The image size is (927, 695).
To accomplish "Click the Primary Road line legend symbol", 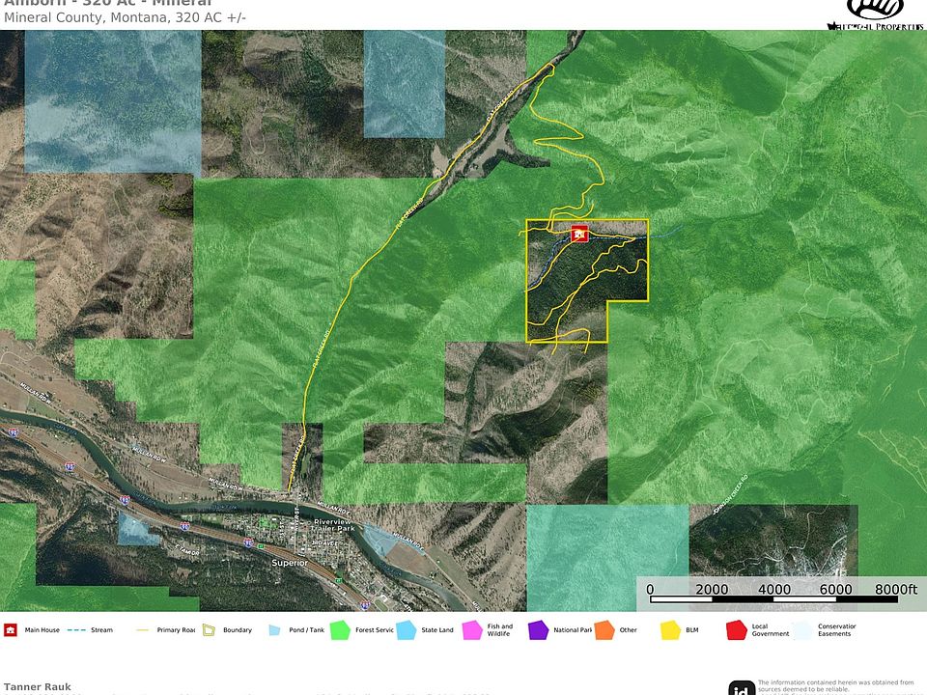I will point(142,630).
